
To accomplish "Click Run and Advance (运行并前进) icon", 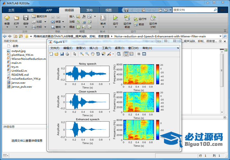I will (x=127, y=18).
